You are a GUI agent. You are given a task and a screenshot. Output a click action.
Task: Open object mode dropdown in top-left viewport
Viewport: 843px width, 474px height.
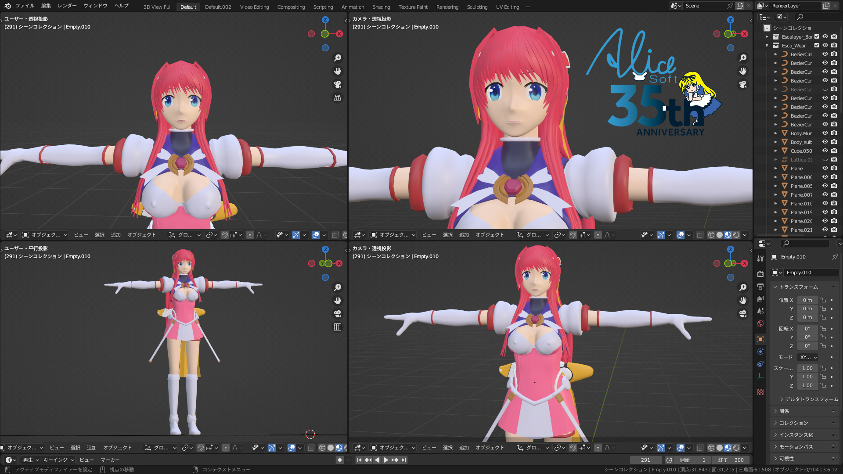[x=44, y=235]
